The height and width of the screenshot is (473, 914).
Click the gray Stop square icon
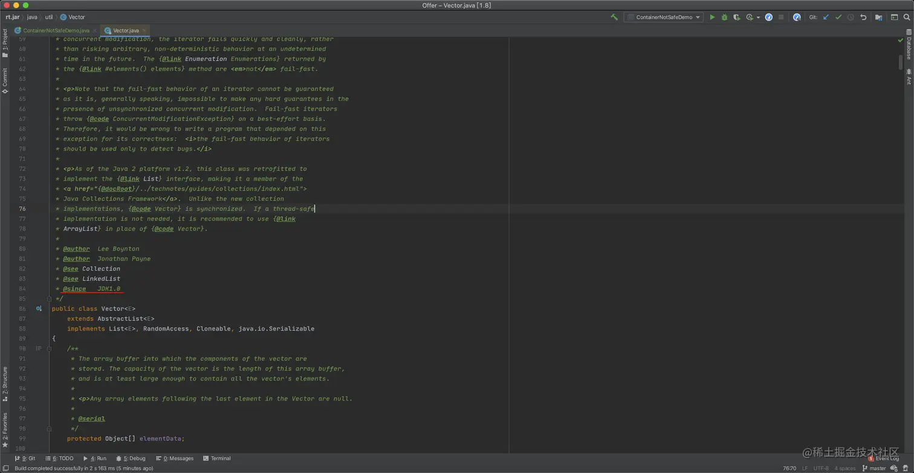(781, 18)
